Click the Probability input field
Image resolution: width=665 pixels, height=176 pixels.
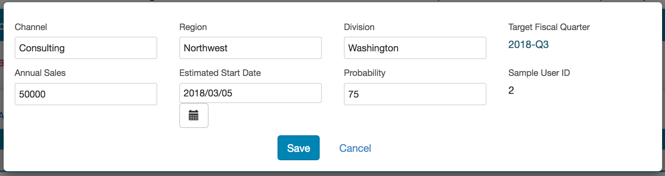(415, 94)
